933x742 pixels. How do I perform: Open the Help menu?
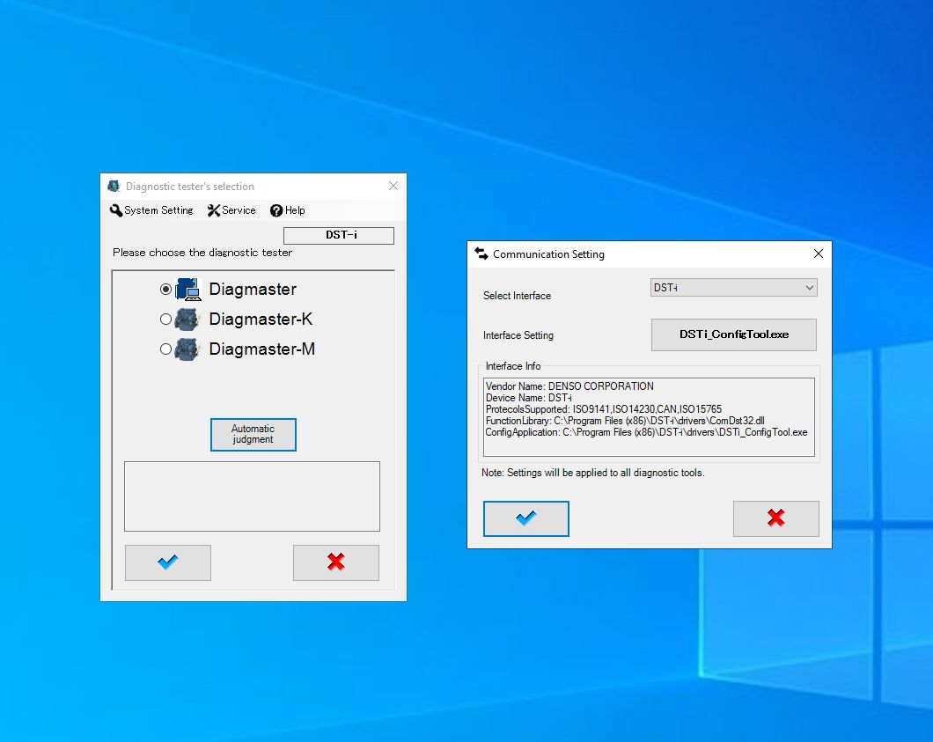pos(288,210)
